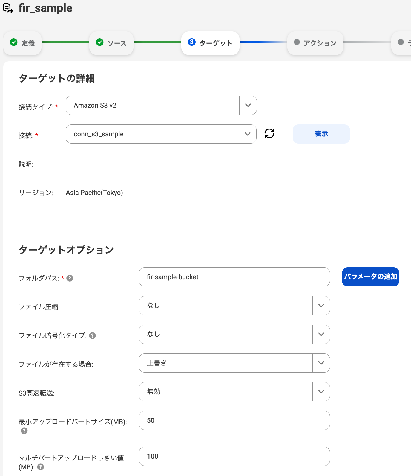The width and height of the screenshot is (411, 476).
Task: Click help icon under 最小アップロードパートサイズ label
Action: tap(24, 431)
